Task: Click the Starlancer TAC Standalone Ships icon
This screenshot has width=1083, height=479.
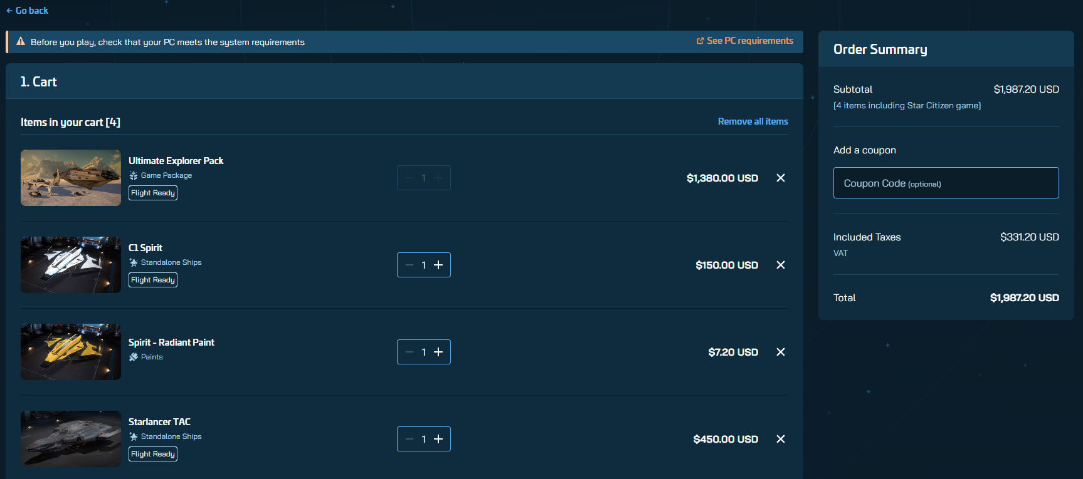Action: 134,436
